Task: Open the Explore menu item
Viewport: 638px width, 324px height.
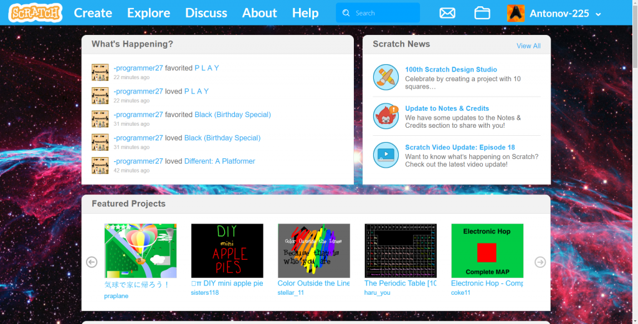Action: (x=148, y=13)
